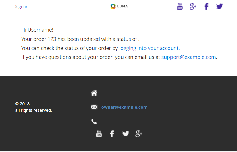Click the Twitter bird icon in the header

[x=219, y=6]
